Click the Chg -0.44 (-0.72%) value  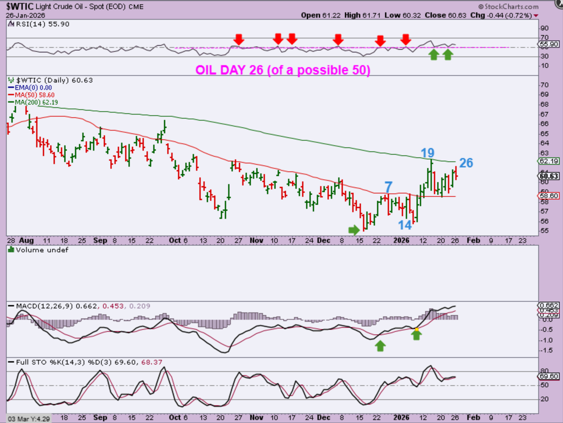pyautogui.click(x=501, y=15)
